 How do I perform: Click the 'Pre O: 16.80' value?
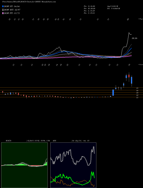pos(90,6)
